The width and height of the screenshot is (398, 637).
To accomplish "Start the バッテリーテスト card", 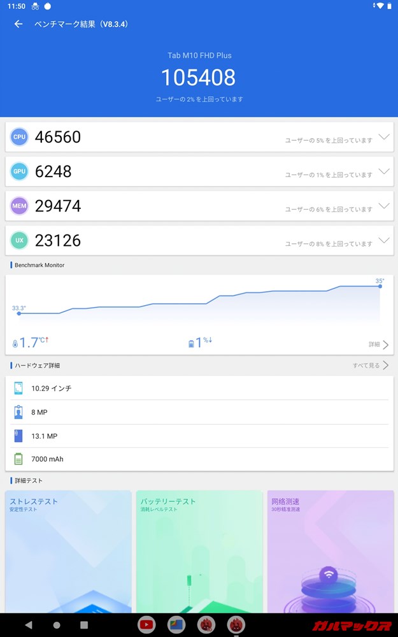I will click(199, 551).
